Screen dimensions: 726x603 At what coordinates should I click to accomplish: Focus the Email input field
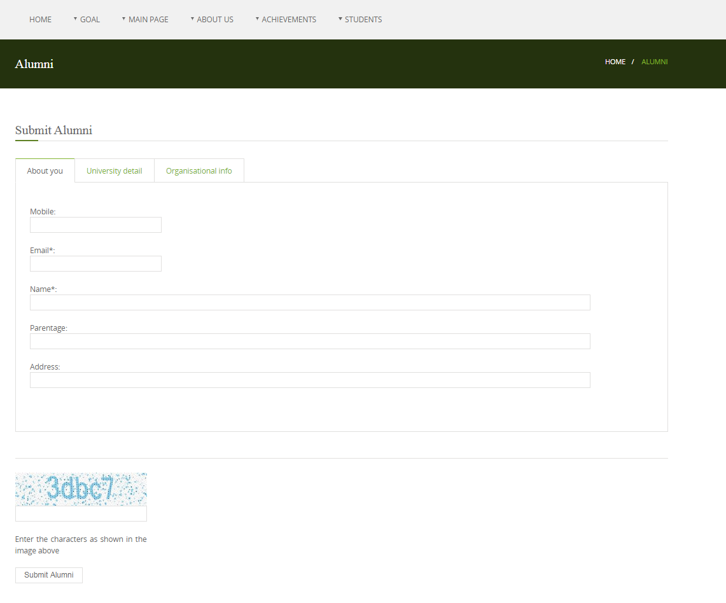click(x=95, y=264)
